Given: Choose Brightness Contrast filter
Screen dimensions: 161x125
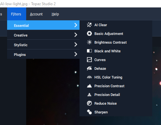Looking at the screenshot, I should 116,42.
